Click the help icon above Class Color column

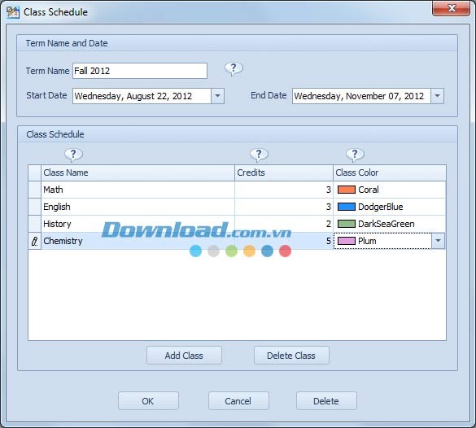(355, 155)
